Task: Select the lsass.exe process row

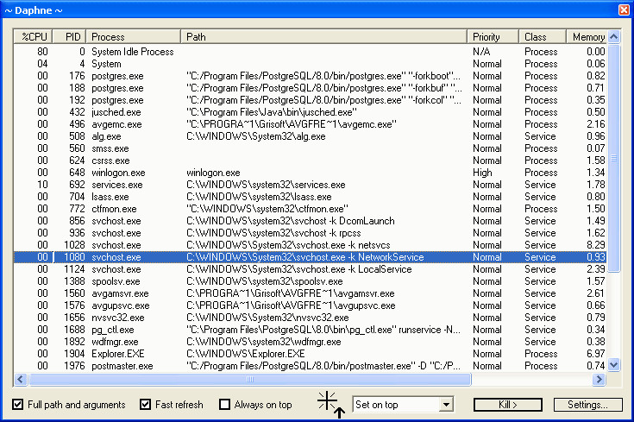Action: click(311, 197)
